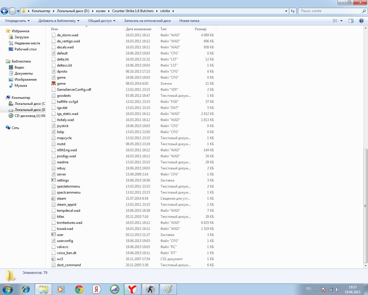Click 'Counter-Strike 1.6 Butchers' breadcrumb
Viewport: 368px width, 295px height.
[133, 11]
